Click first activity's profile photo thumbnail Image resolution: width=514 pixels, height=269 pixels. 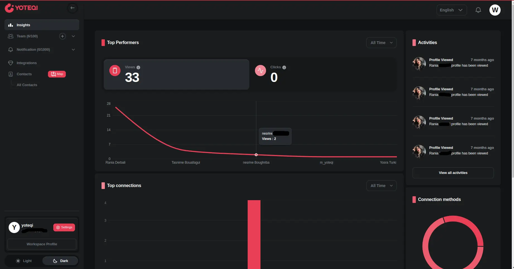pyautogui.click(x=419, y=64)
